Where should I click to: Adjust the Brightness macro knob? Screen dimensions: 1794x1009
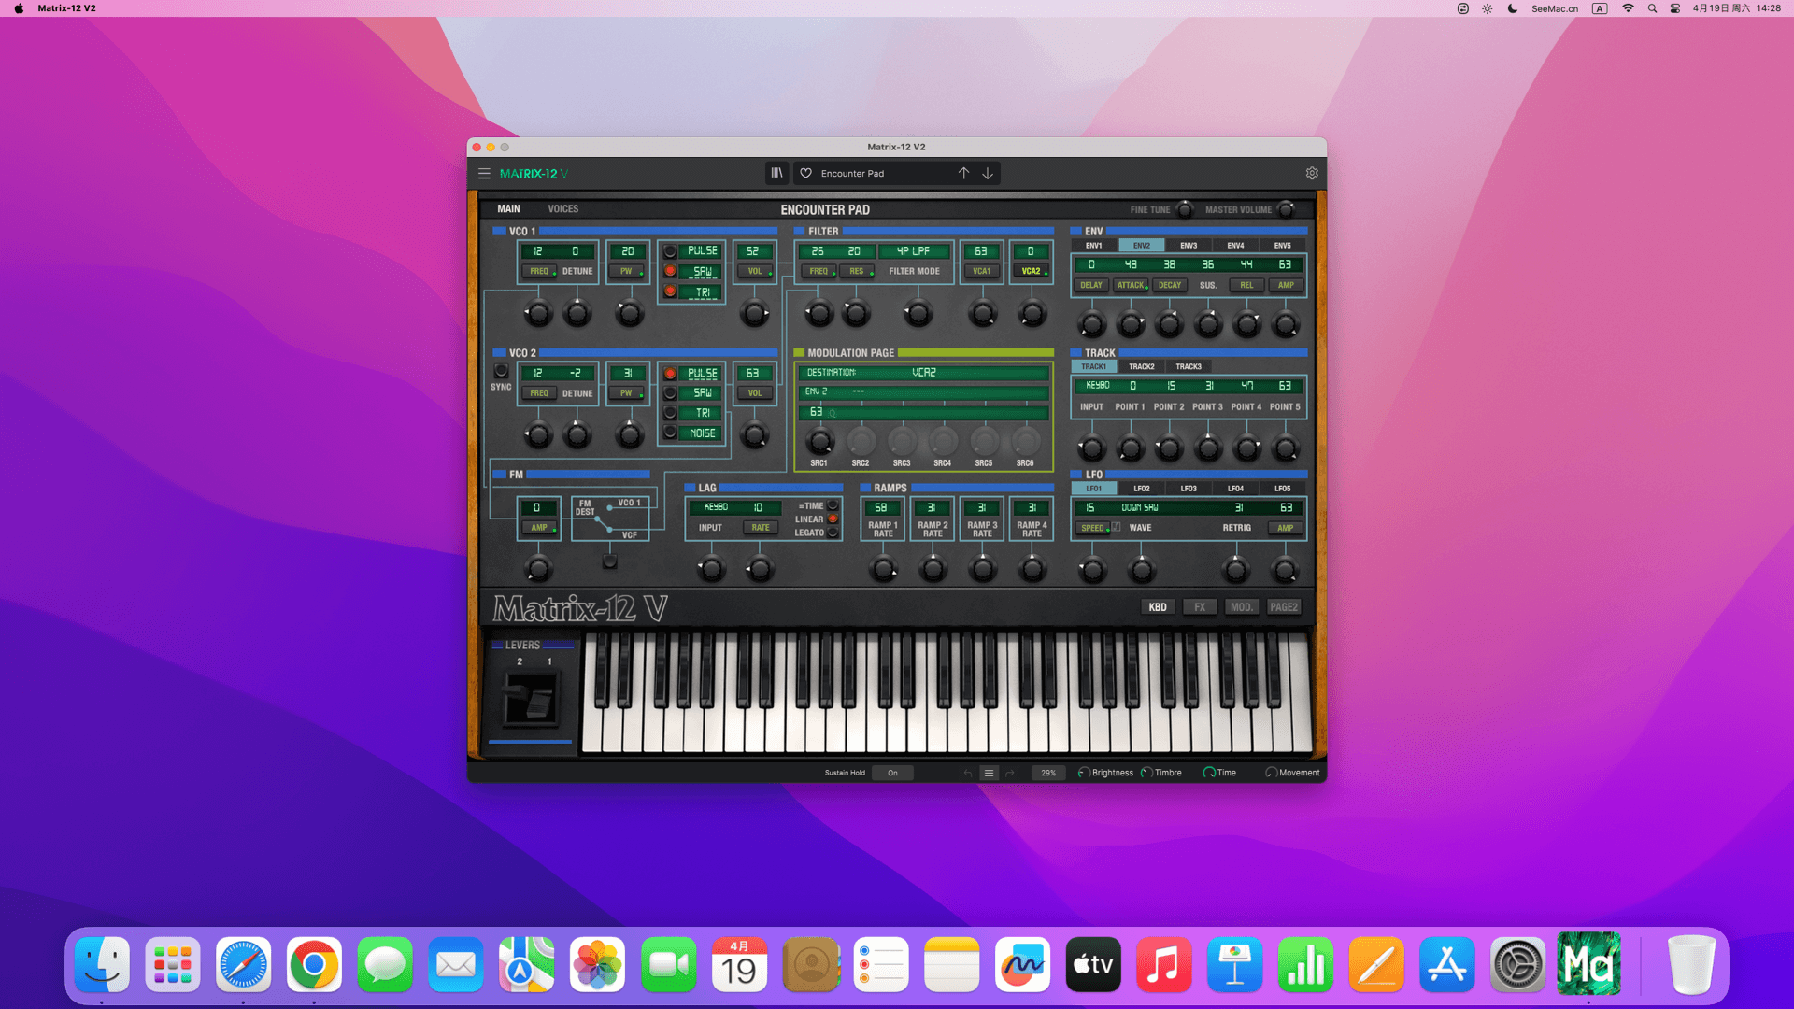(x=1084, y=774)
